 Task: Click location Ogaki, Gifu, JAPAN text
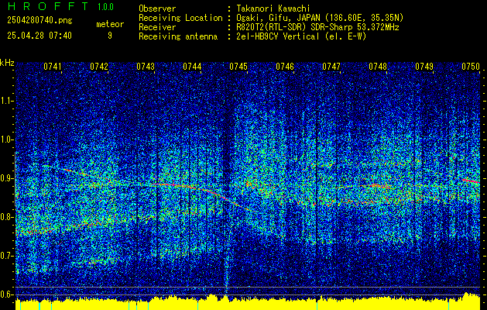pos(320,18)
